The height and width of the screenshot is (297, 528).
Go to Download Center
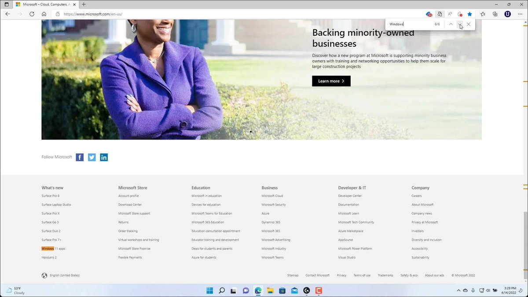[130, 205]
